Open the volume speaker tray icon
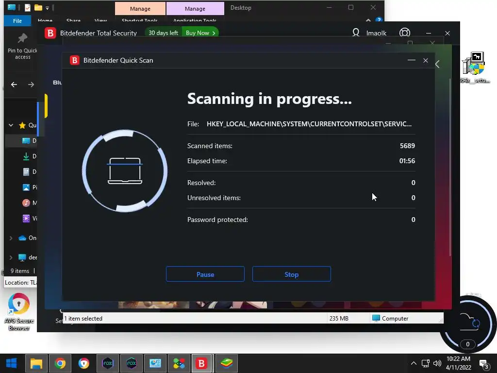The height and width of the screenshot is (373, 497). [437, 363]
